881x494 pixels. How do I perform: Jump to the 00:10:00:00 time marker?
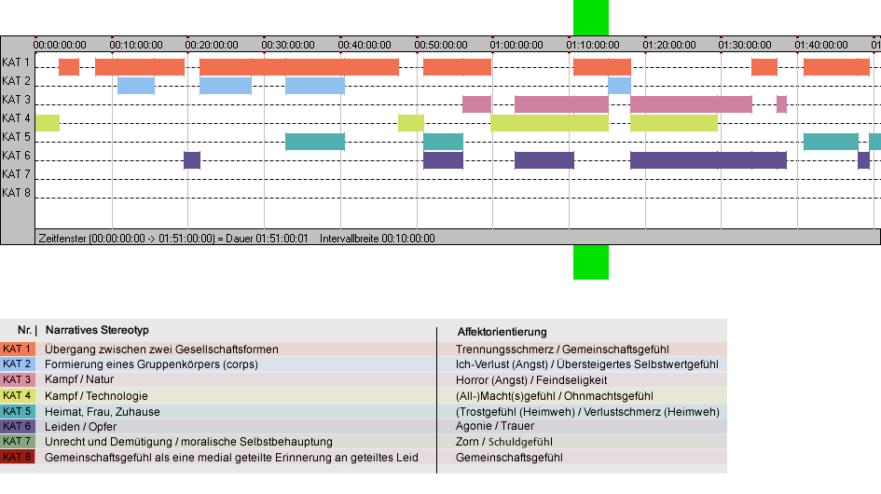[136, 45]
